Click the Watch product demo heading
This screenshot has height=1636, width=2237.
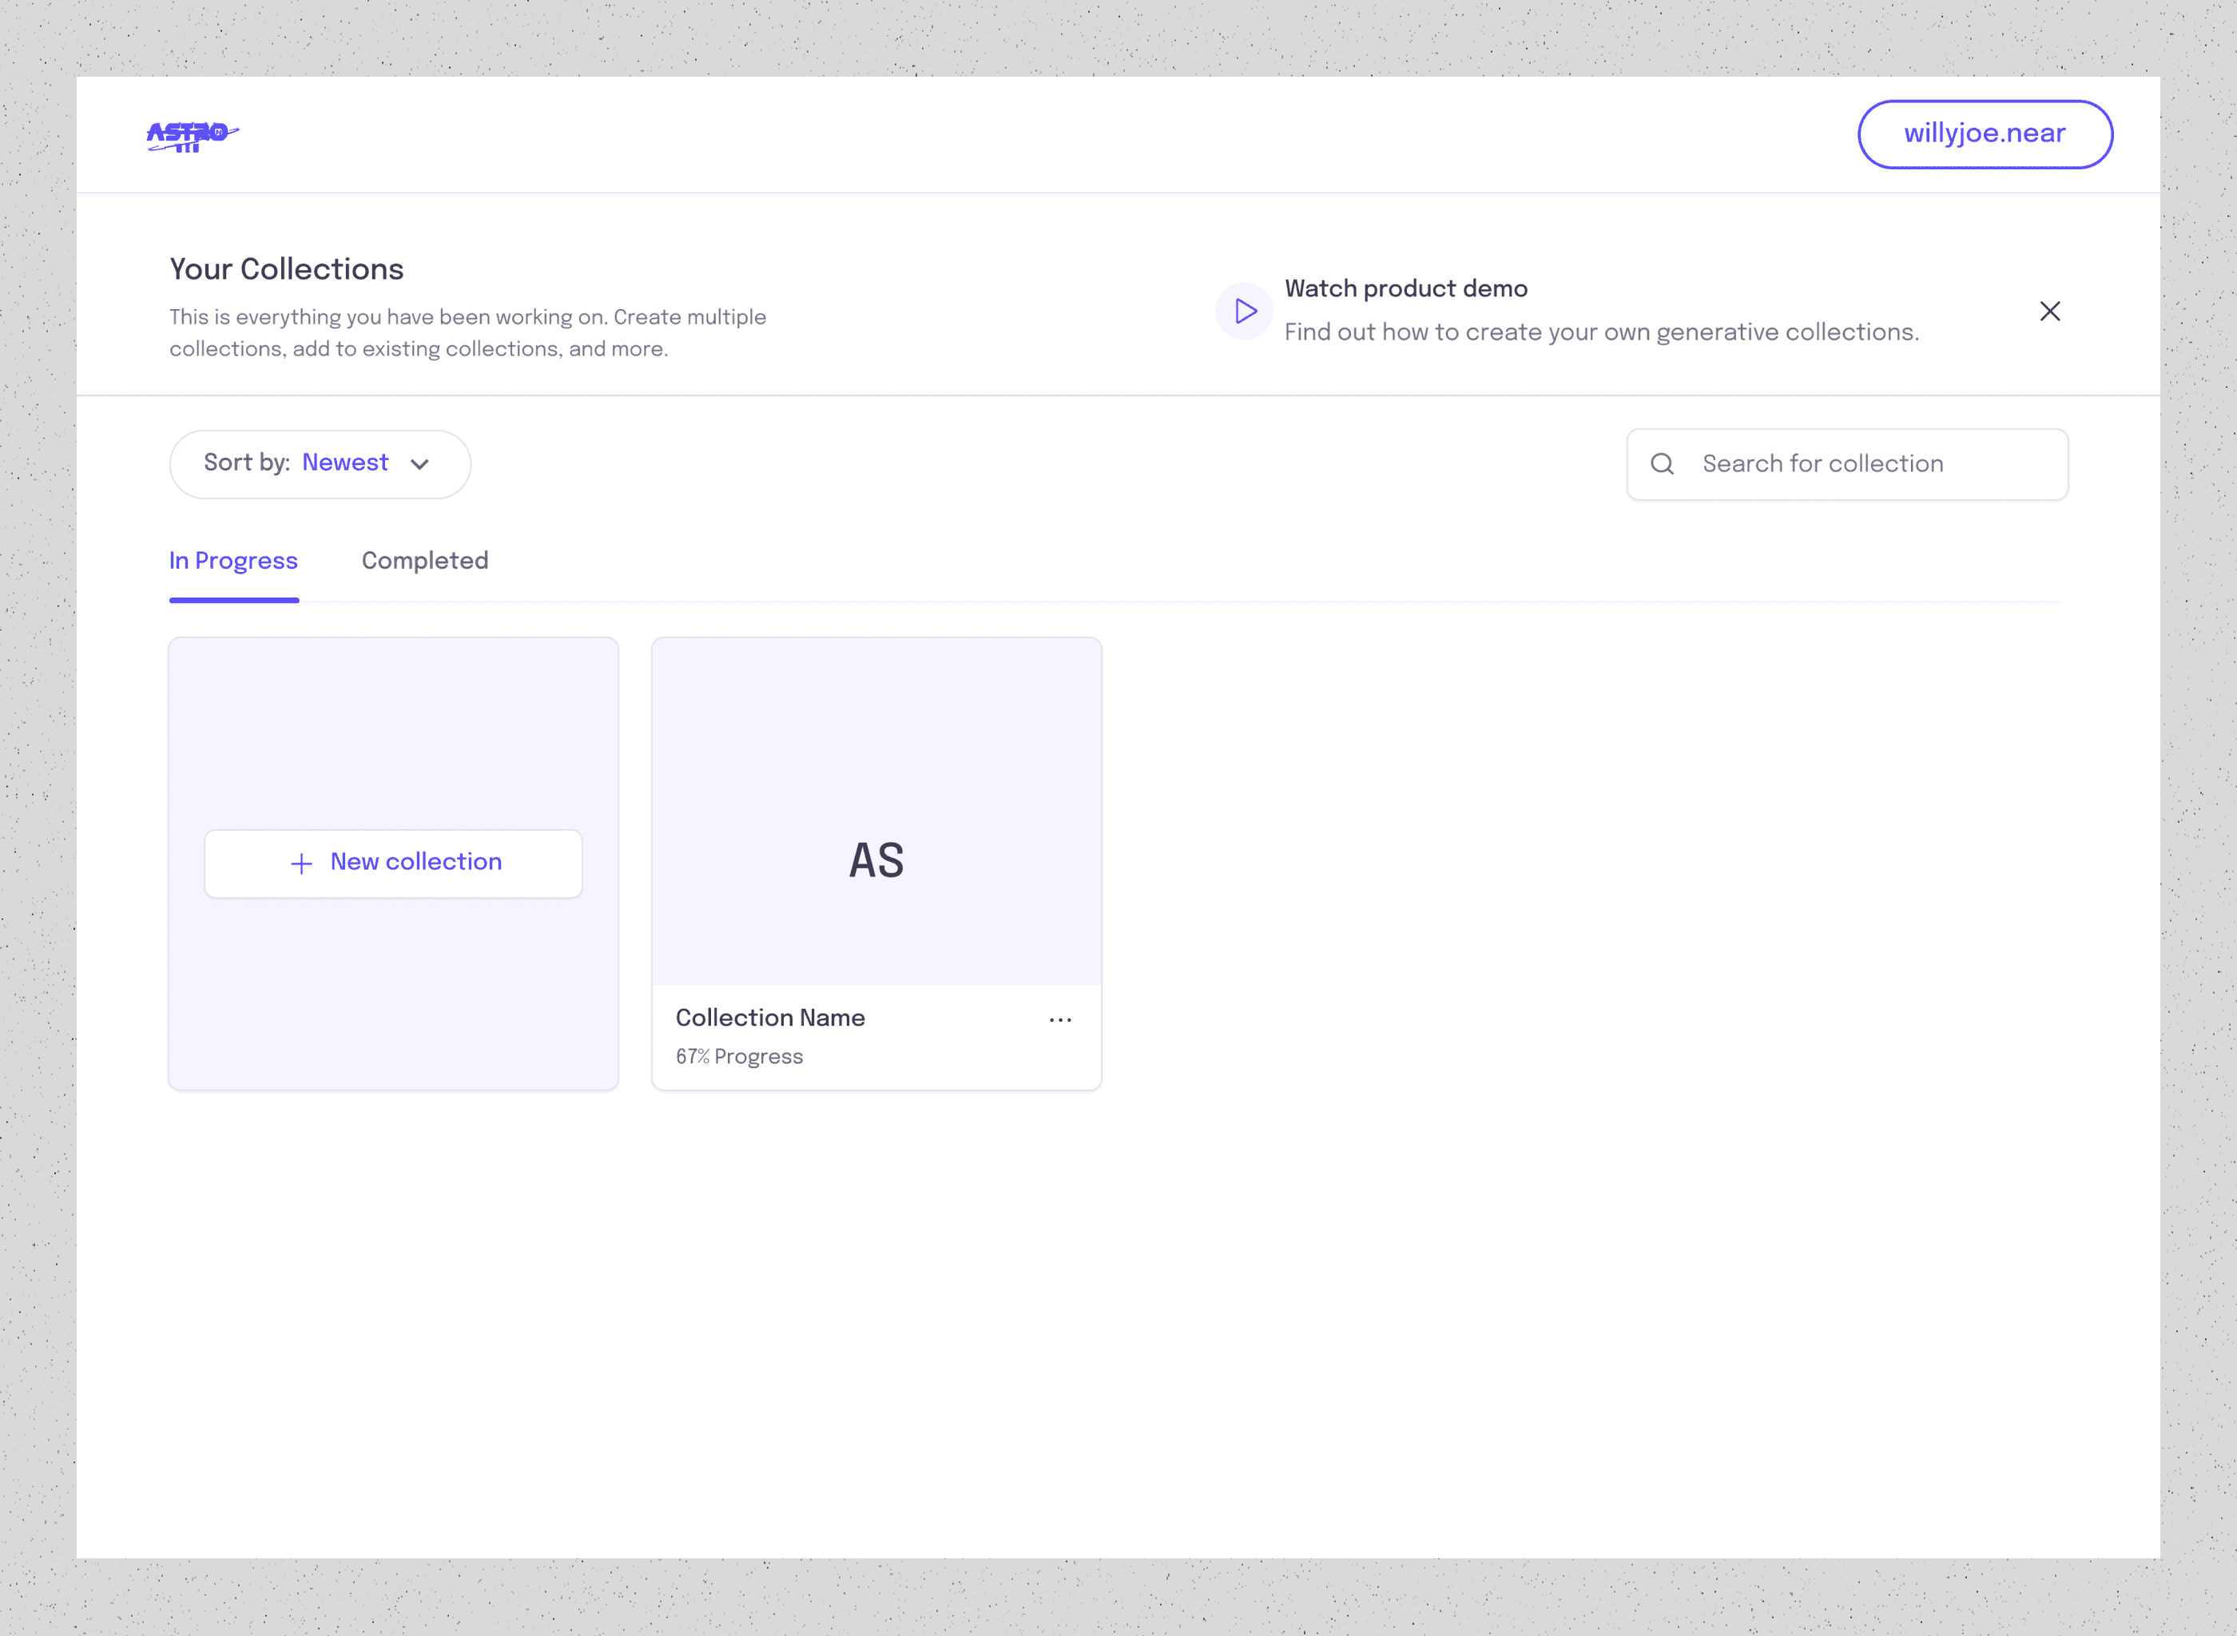coord(1405,288)
